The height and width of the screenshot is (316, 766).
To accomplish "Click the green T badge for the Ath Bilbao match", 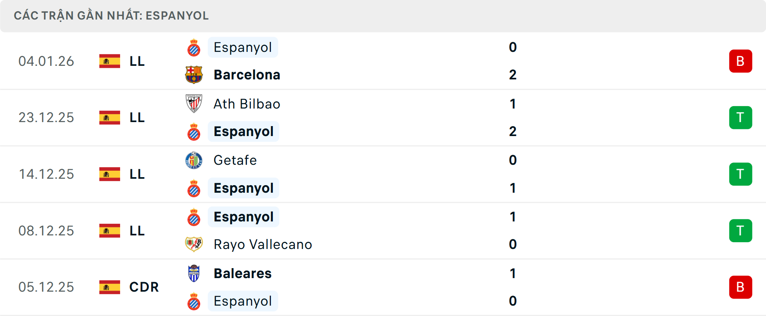I will point(740,117).
